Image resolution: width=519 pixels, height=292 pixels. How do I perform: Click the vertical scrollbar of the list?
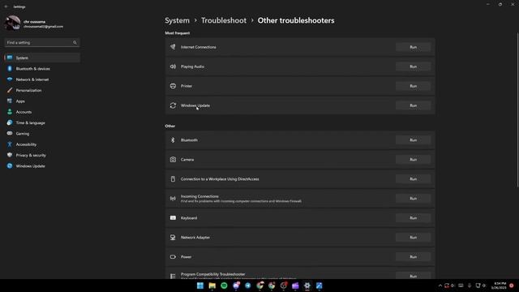pyautogui.click(x=517, y=109)
